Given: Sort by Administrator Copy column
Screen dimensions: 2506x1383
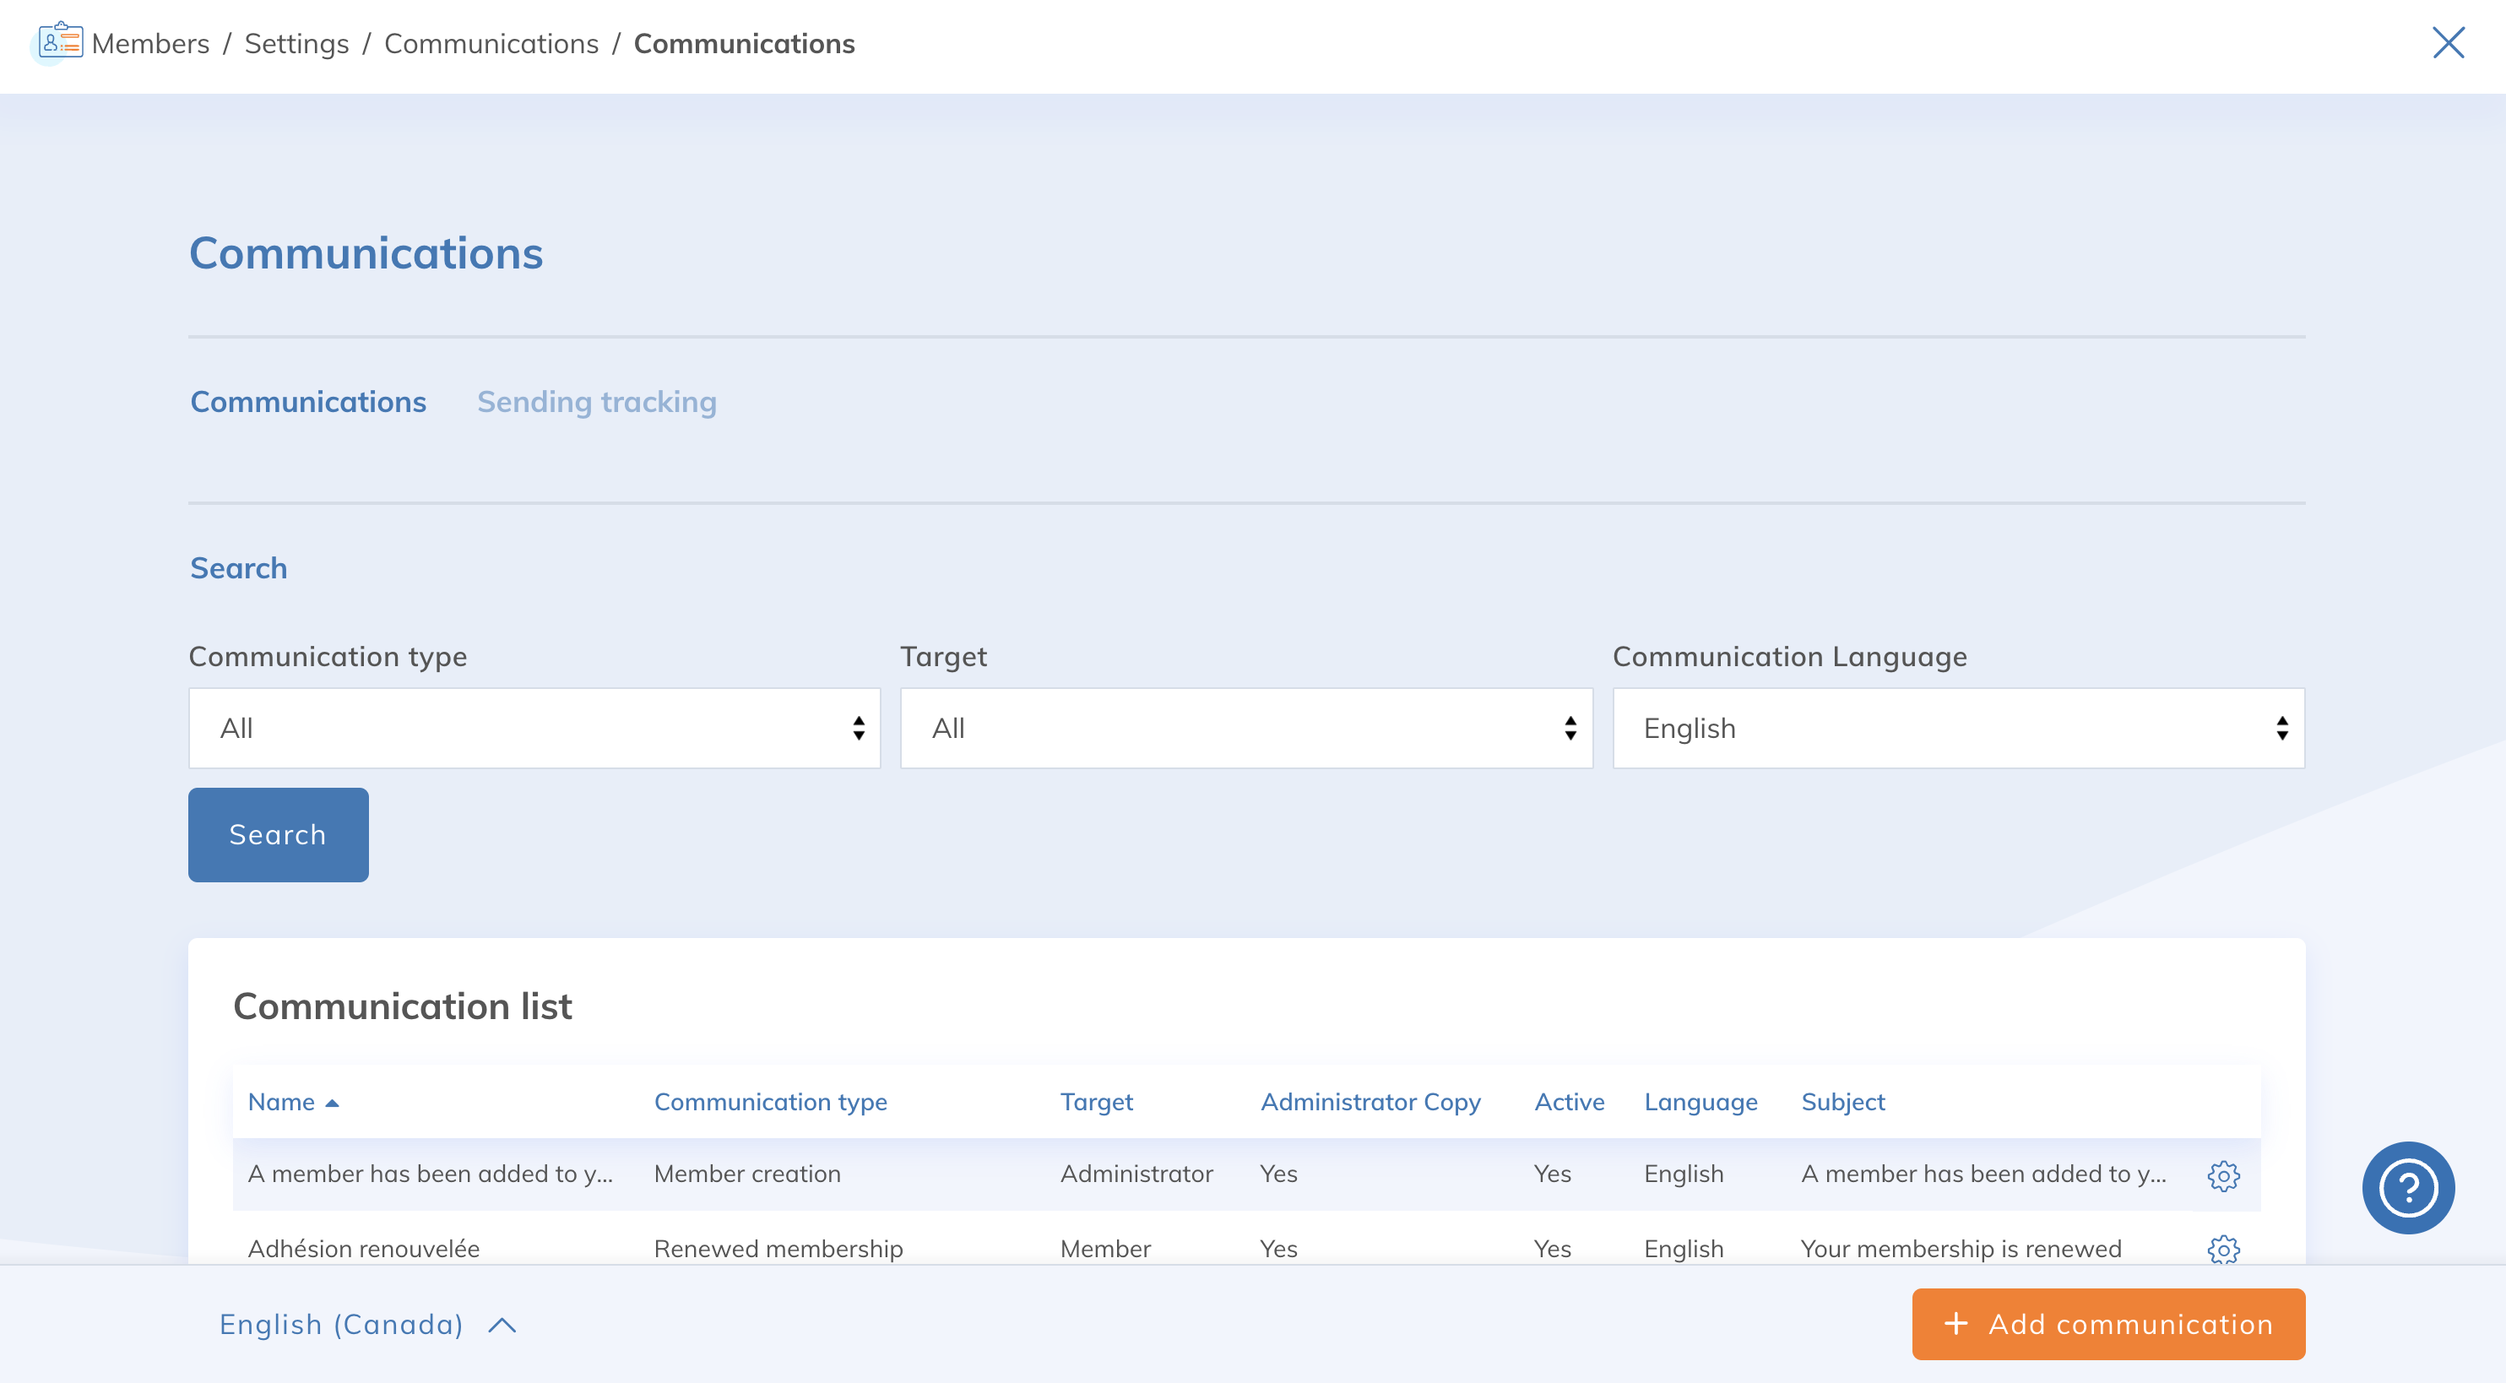Looking at the screenshot, I should [1370, 1102].
